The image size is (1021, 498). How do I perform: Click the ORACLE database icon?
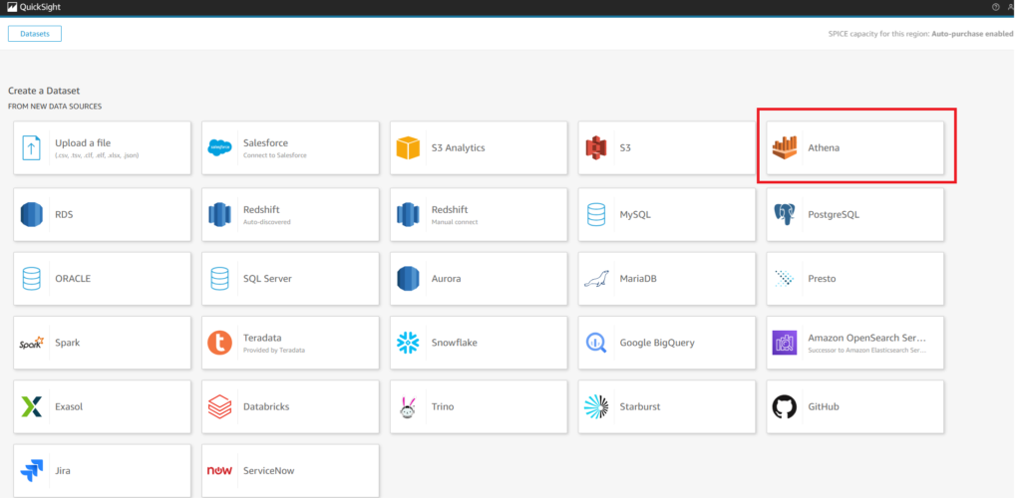click(31, 278)
